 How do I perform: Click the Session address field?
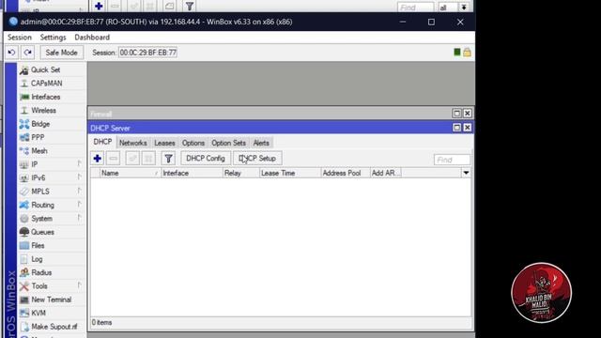[148, 53]
